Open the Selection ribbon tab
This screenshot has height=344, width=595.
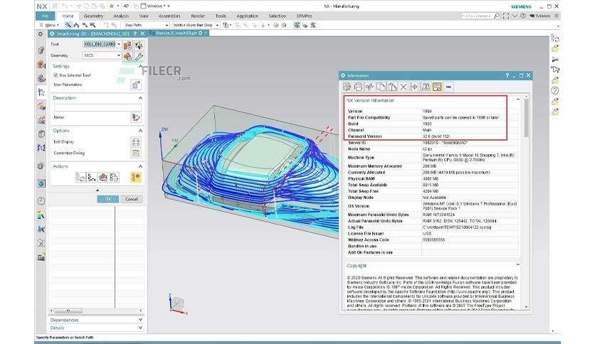tap(278, 16)
